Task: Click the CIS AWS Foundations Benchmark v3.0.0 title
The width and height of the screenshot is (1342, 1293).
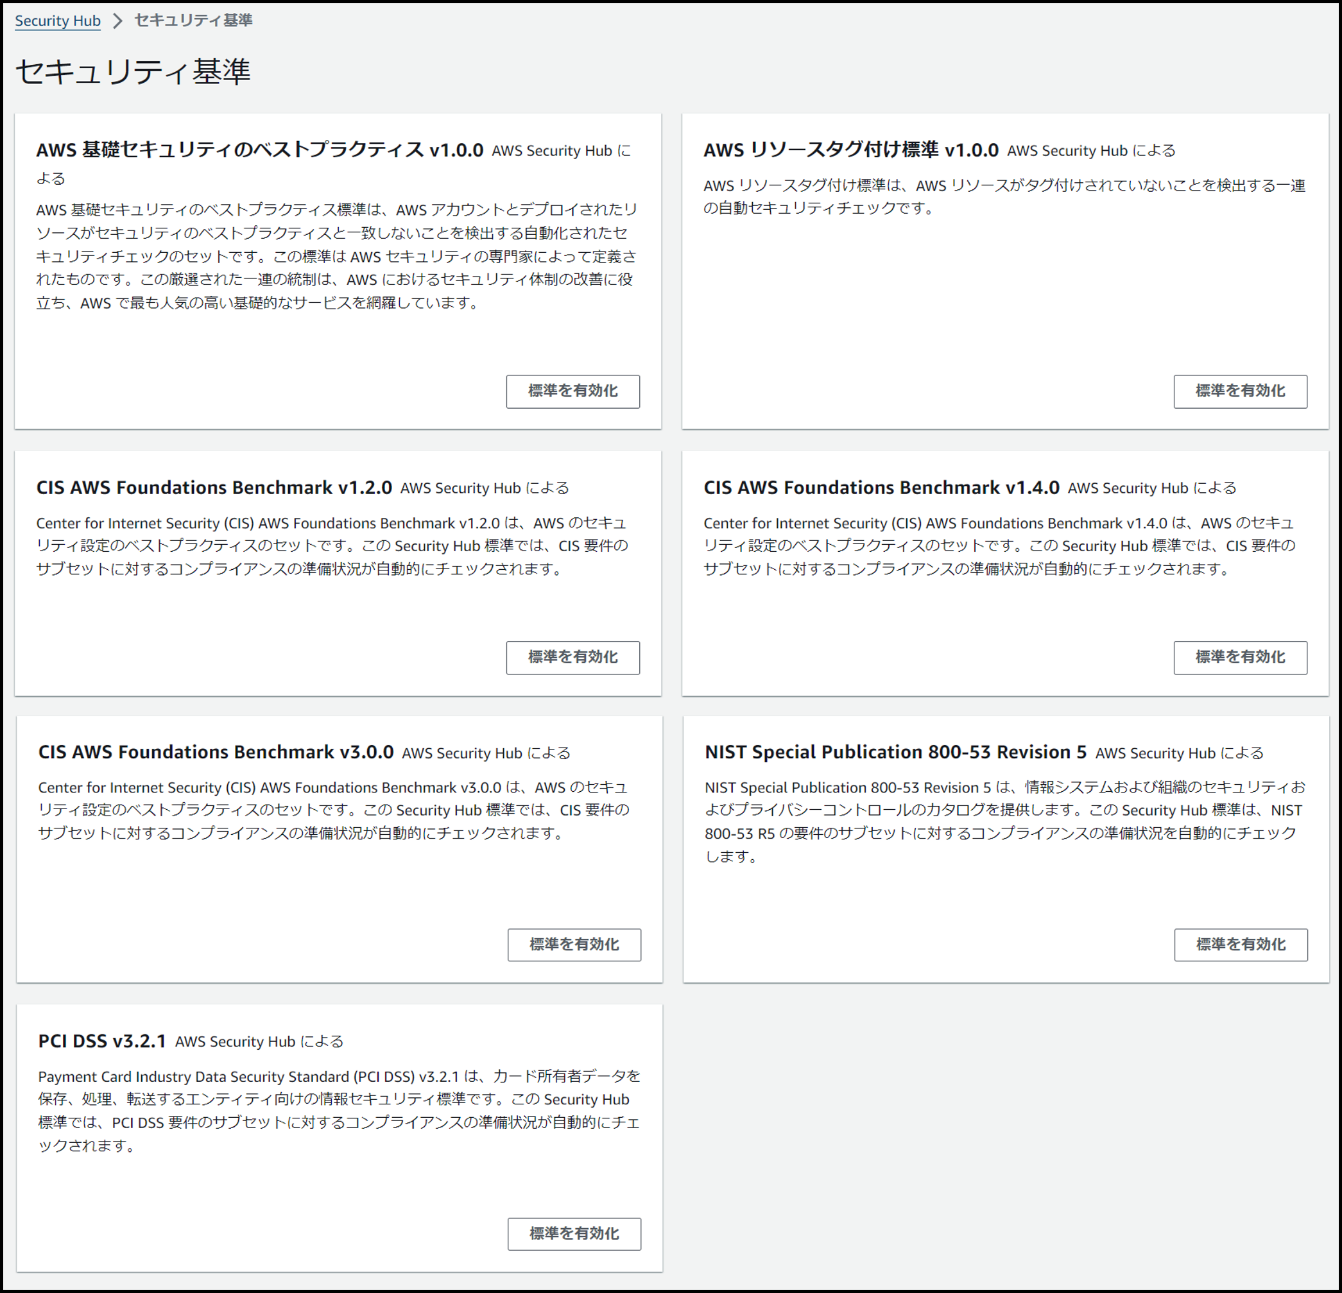Action: 216,751
